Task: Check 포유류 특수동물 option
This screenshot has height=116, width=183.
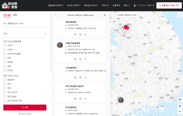Action: pos(5,54)
